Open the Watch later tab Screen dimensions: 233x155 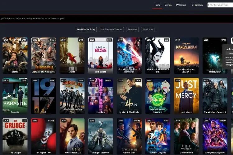tap(148, 29)
